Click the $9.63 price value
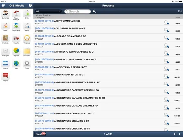The height and width of the screenshot is (137, 183). point(178,31)
